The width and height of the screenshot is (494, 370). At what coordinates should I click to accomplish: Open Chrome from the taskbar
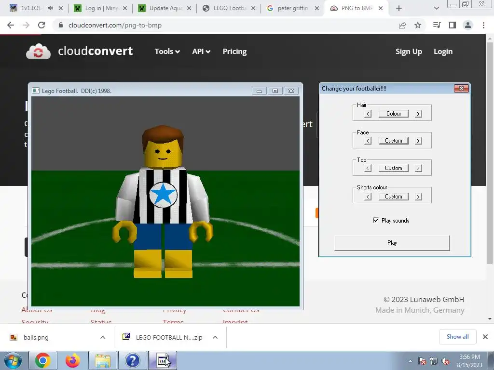[x=43, y=360]
